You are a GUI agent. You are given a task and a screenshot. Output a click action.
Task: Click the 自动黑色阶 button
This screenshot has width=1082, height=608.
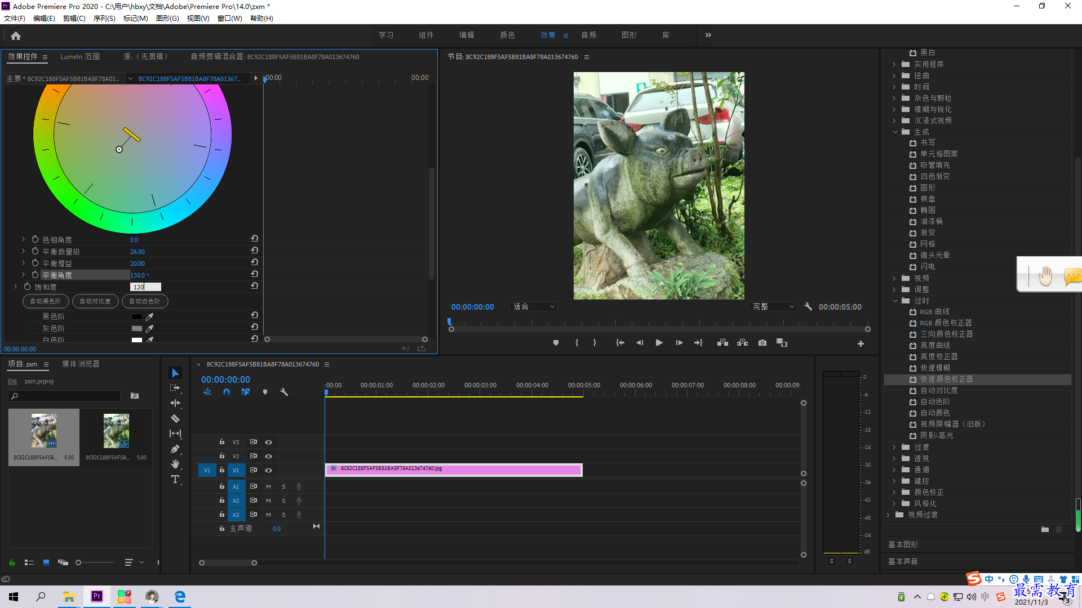point(46,301)
